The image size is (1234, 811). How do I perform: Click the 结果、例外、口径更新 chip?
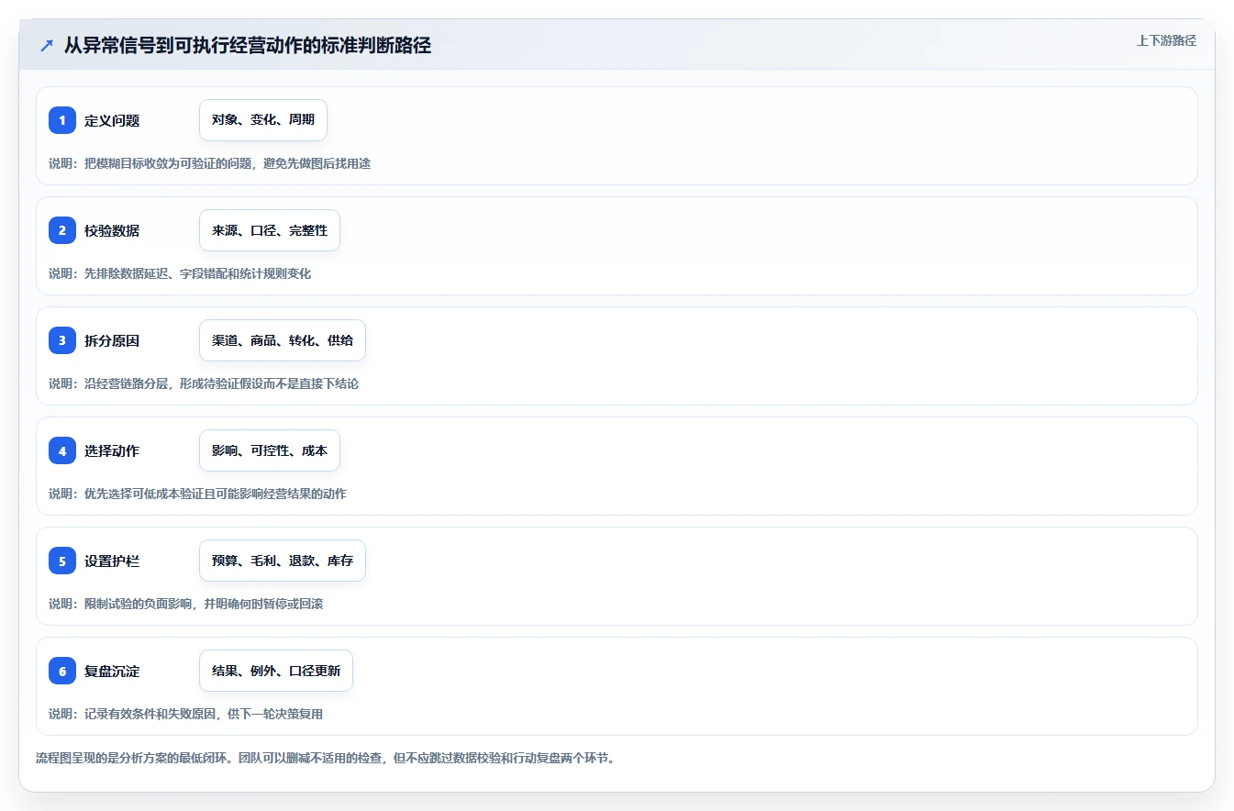click(276, 671)
